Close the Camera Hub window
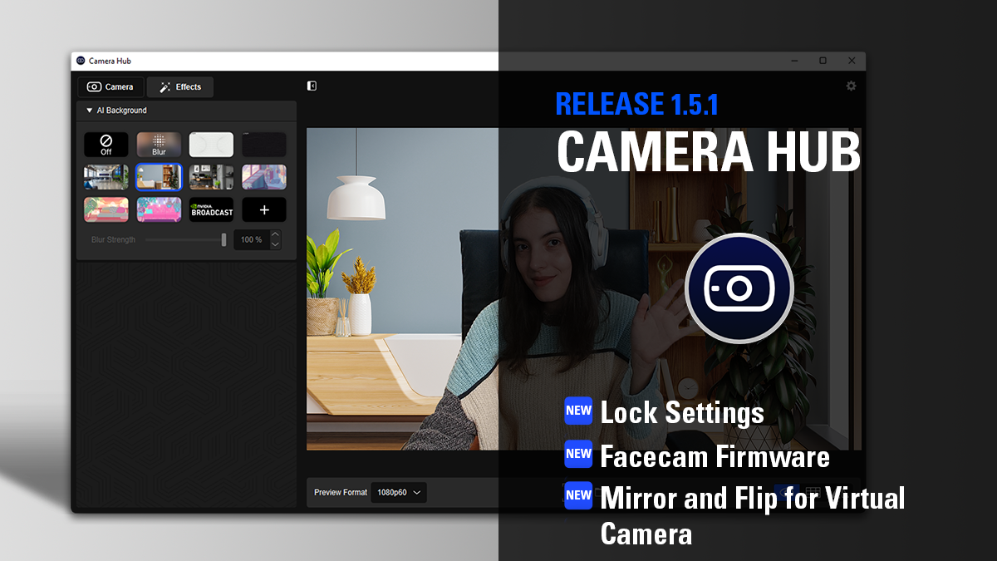 pyautogui.click(x=852, y=61)
